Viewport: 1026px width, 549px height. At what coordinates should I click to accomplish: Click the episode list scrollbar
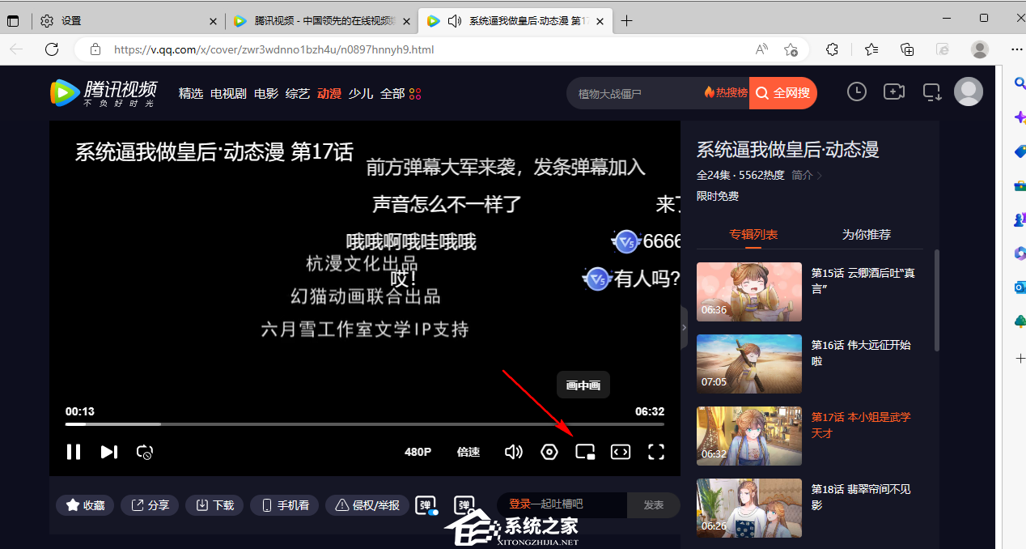pyautogui.click(x=937, y=300)
